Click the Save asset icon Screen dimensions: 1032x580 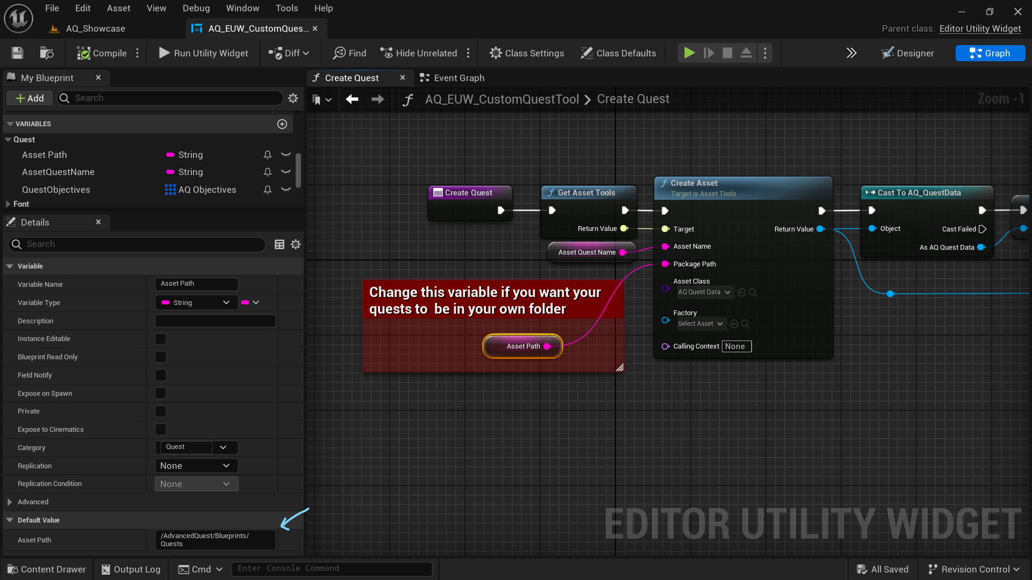click(17, 53)
